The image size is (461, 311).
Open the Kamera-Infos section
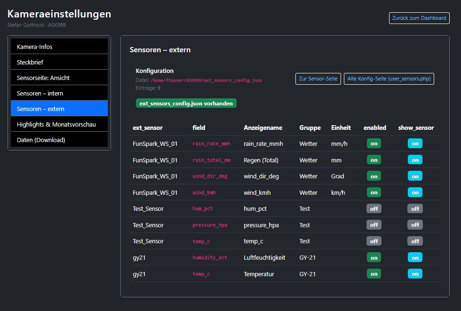pyautogui.click(x=59, y=46)
